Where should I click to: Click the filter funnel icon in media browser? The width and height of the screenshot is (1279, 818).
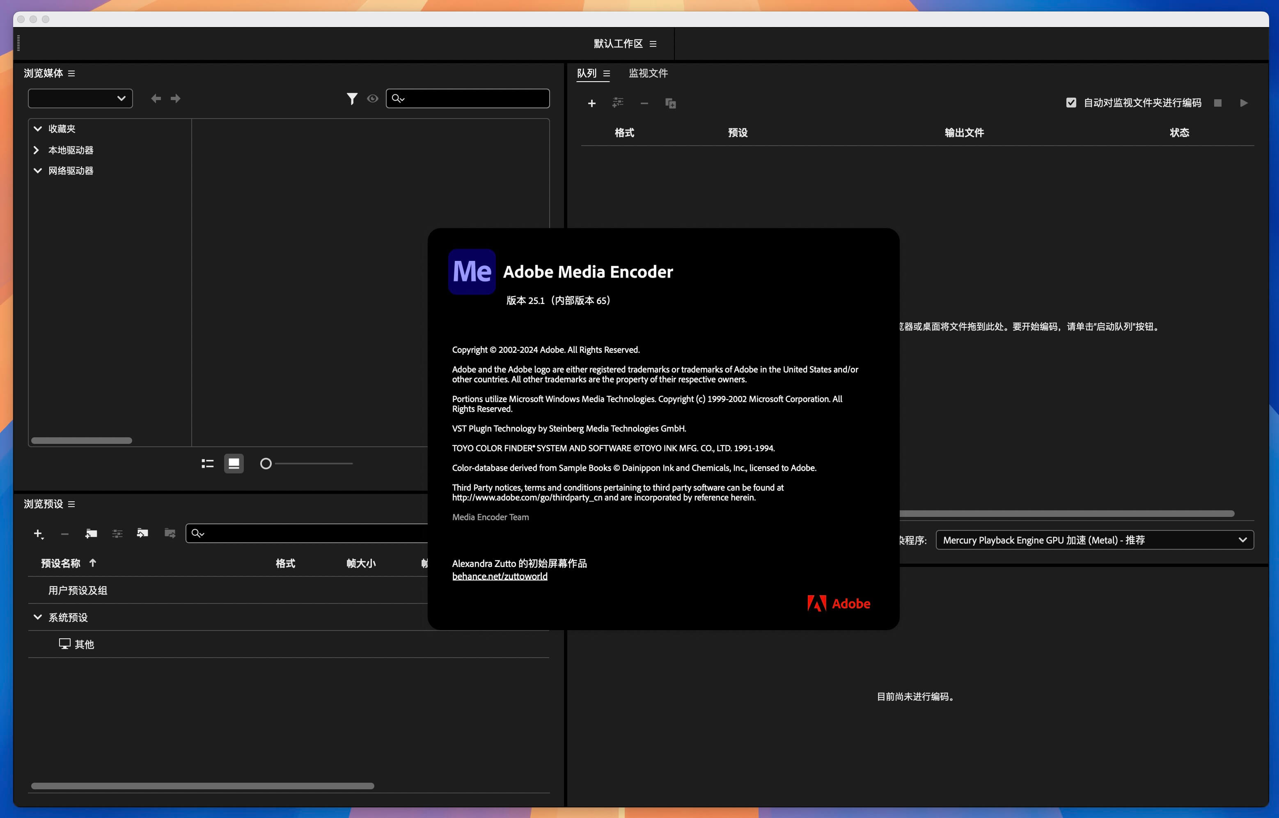point(352,99)
